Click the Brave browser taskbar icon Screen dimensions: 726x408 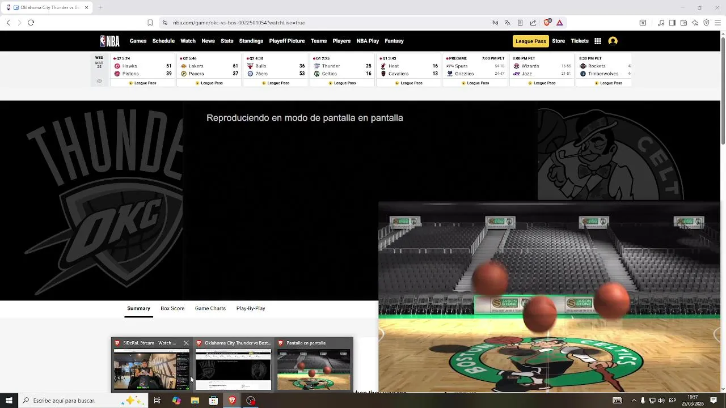click(x=232, y=401)
